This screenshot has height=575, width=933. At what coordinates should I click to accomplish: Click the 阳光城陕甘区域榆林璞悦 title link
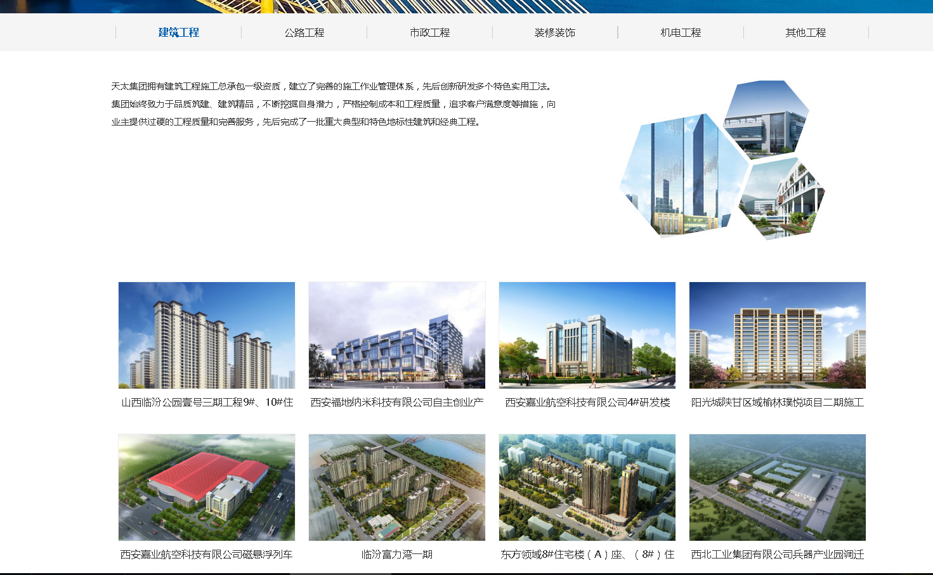click(x=778, y=403)
